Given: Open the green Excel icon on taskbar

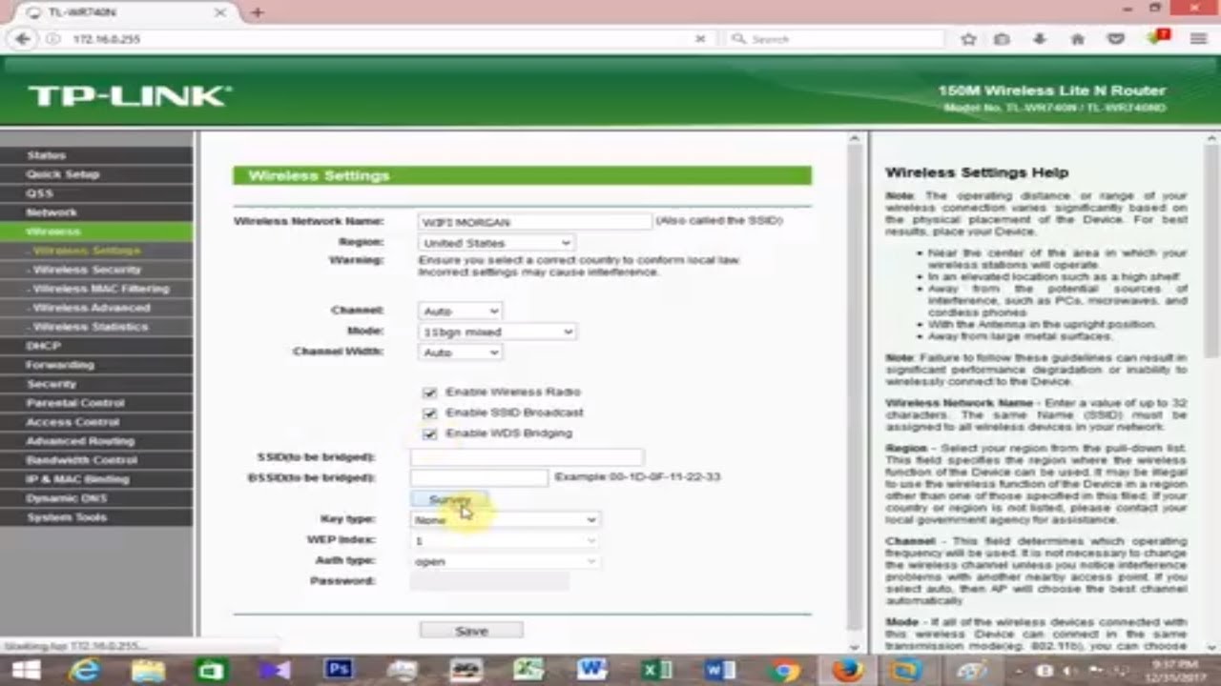Looking at the screenshot, I should (x=655, y=671).
